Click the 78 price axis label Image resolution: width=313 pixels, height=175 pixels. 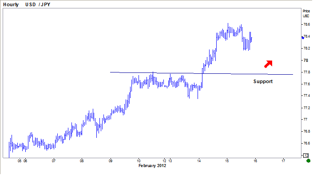[305, 60]
